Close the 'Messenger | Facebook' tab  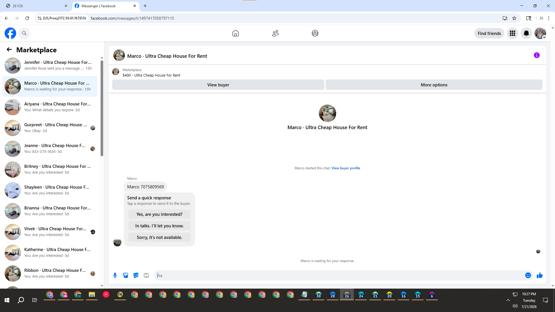pyautogui.click(x=135, y=6)
